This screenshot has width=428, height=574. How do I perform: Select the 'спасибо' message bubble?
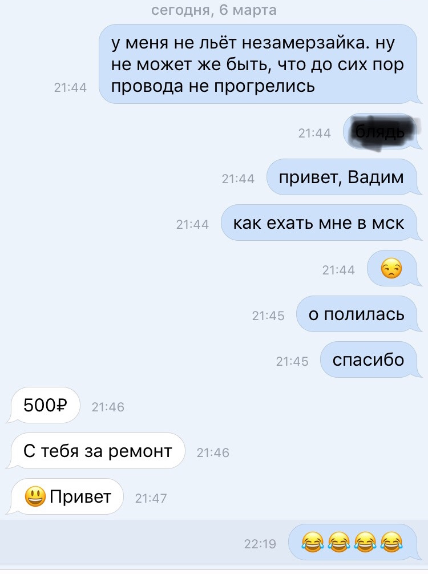[369, 360]
